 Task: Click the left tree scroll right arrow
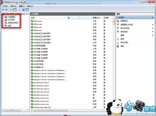coord(28,110)
